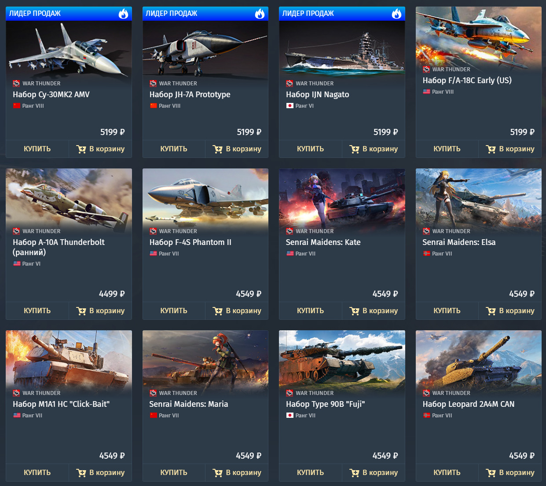Click the cart icon for Leopard 2A4M CAN

tap(491, 473)
